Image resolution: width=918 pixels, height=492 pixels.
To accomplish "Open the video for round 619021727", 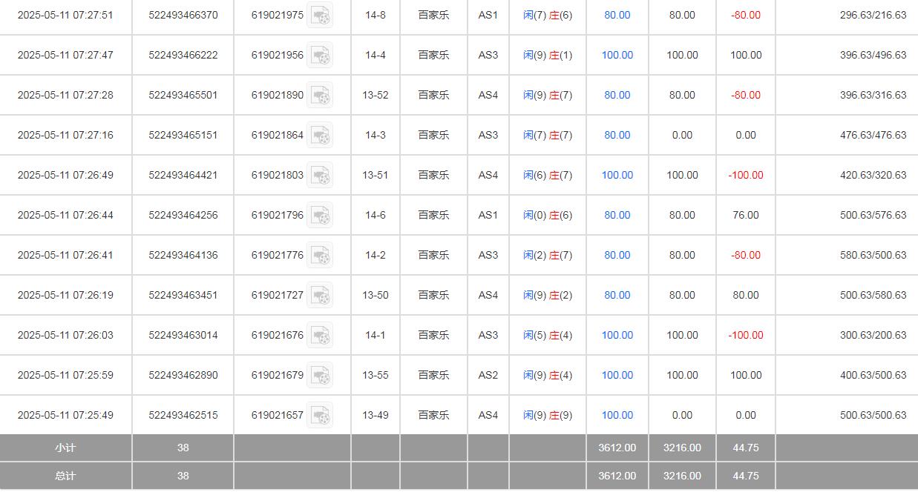I will [x=321, y=295].
